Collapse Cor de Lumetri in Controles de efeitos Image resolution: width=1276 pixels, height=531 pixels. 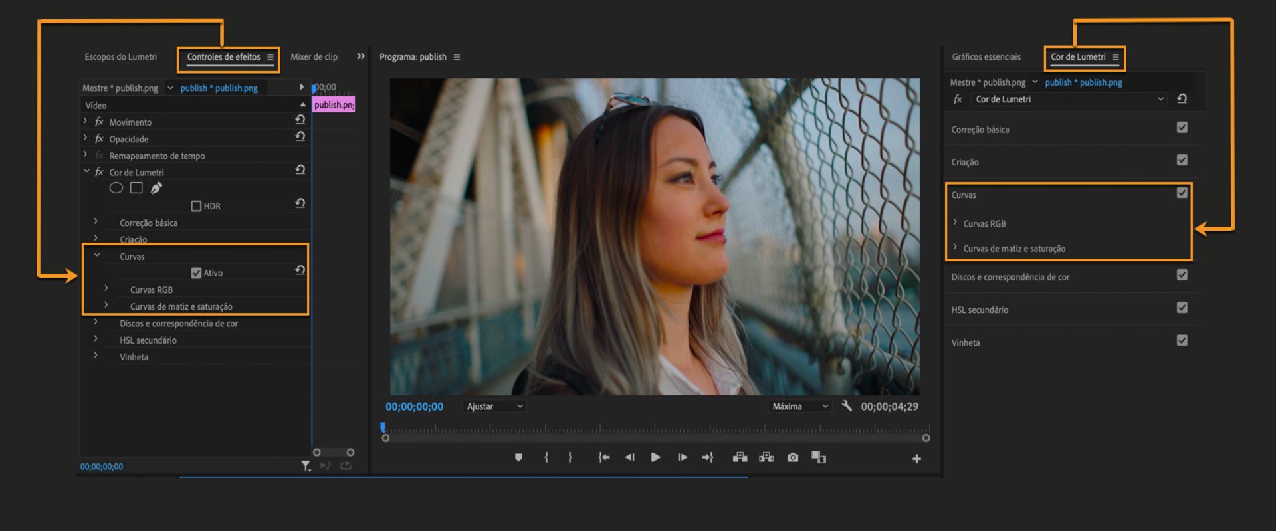click(86, 171)
